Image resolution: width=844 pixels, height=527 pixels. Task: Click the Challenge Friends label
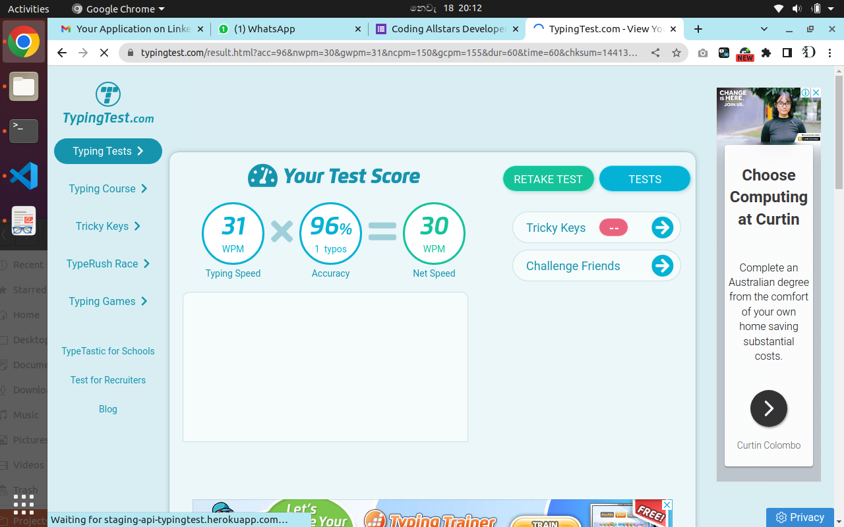[x=573, y=266]
